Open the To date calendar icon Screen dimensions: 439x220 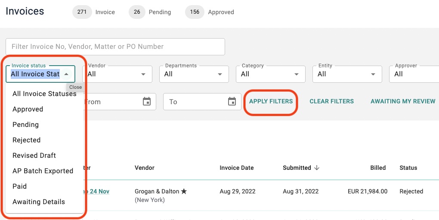pos(232,102)
